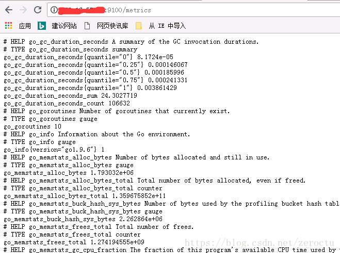This screenshot has width=340, height=253.
Task: Click TYPE go_memstats_buck_hash_sys_bytes gauge line
Action: [x=83, y=211]
